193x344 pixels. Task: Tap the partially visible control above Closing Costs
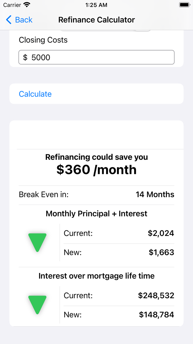[142, 29]
